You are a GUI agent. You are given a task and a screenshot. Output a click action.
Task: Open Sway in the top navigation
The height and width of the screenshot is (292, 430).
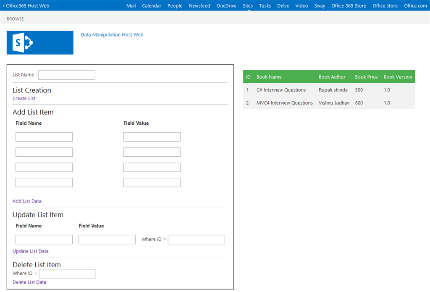[x=320, y=6]
